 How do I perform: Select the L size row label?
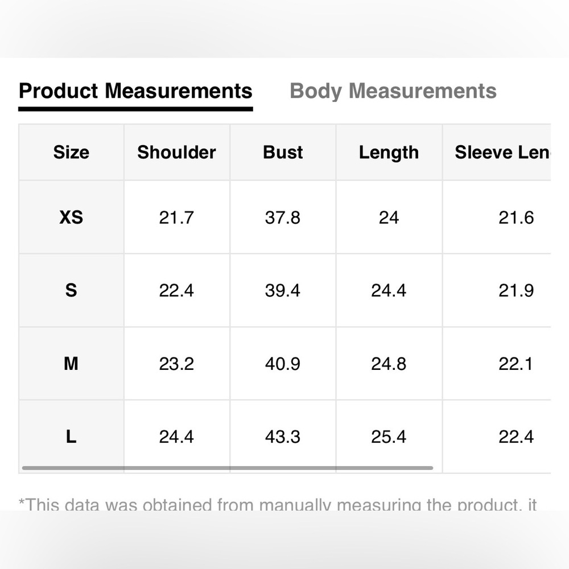tap(71, 436)
